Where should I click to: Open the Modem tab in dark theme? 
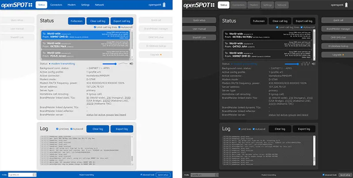click(254, 5)
